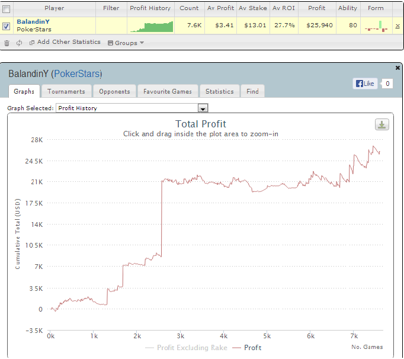The width and height of the screenshot is (404, 359).
Task: Click the chart download icon
Action: [x=381, y=125]
